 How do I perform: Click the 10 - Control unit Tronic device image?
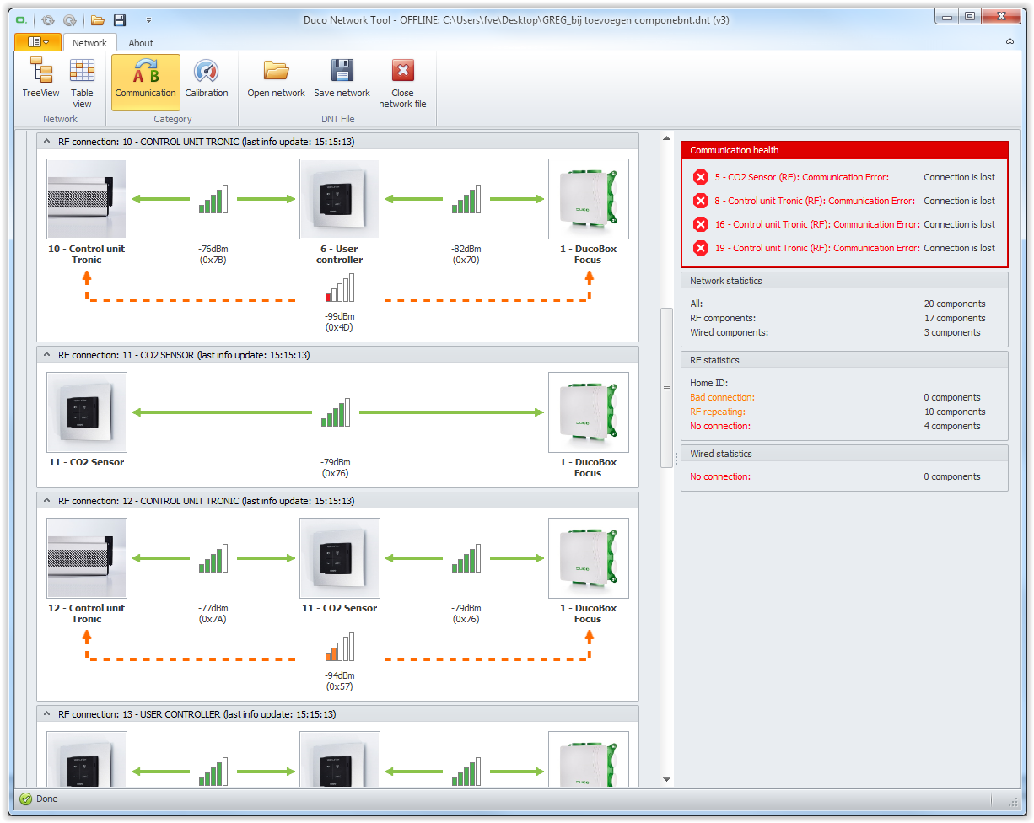click(87, 199)
